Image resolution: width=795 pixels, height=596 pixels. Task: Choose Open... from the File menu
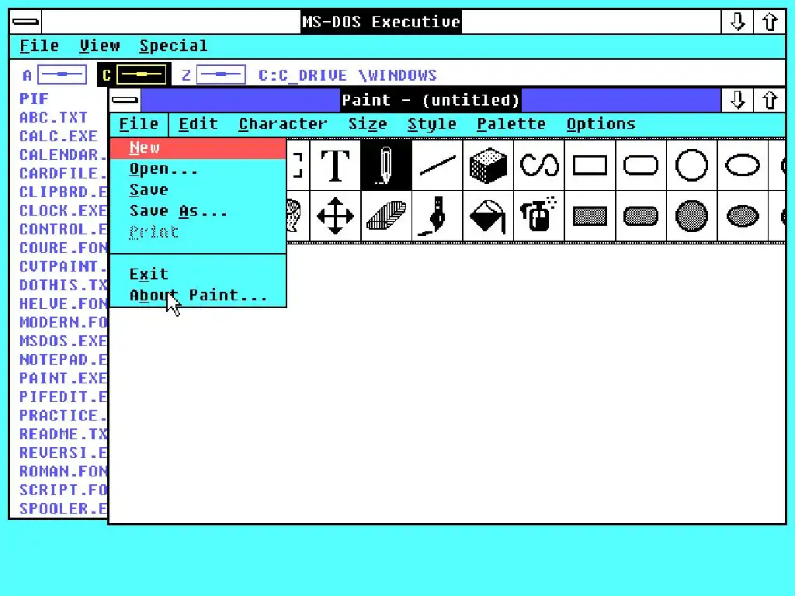point(198,168)
